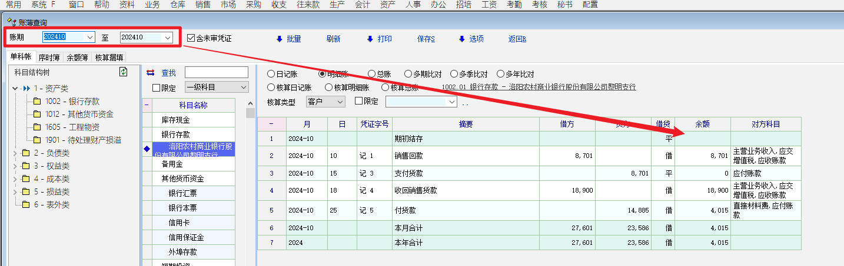
Task: Open the 会计 menu
Action: point(362,5)
